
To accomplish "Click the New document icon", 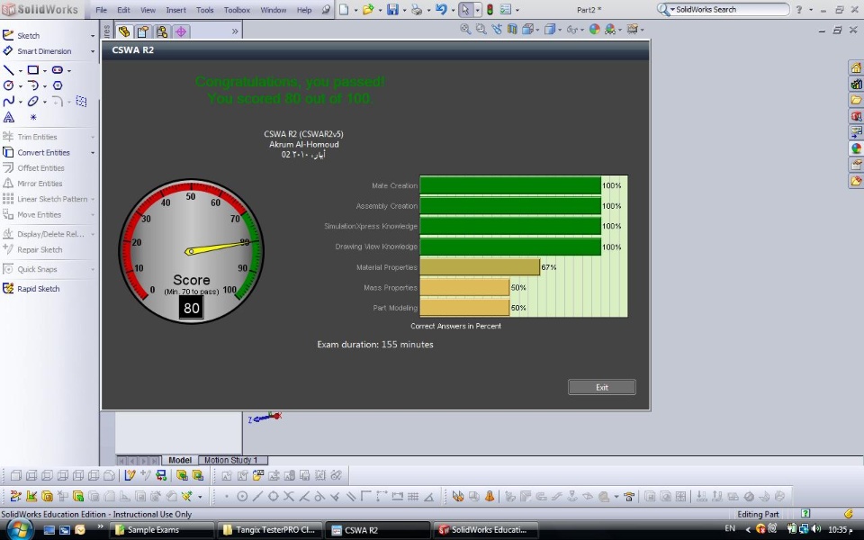I will [344, 9].
